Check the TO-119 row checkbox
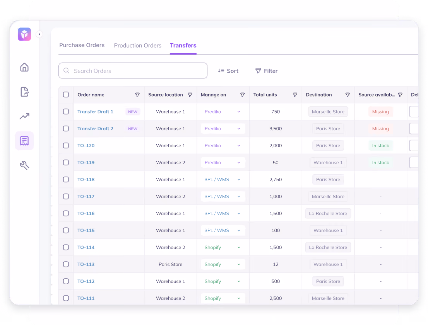The height and width of the screenshot is (325, 428). 66,162
